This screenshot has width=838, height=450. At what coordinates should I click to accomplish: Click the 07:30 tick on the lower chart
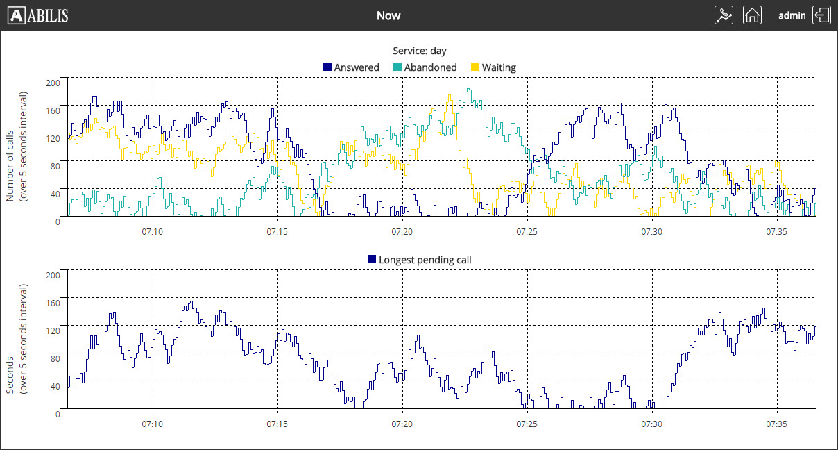tap(652, 423)
